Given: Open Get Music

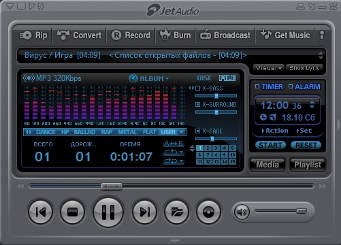Looking at the screenshot, I should pyautogui.click(x=285, y=35).
